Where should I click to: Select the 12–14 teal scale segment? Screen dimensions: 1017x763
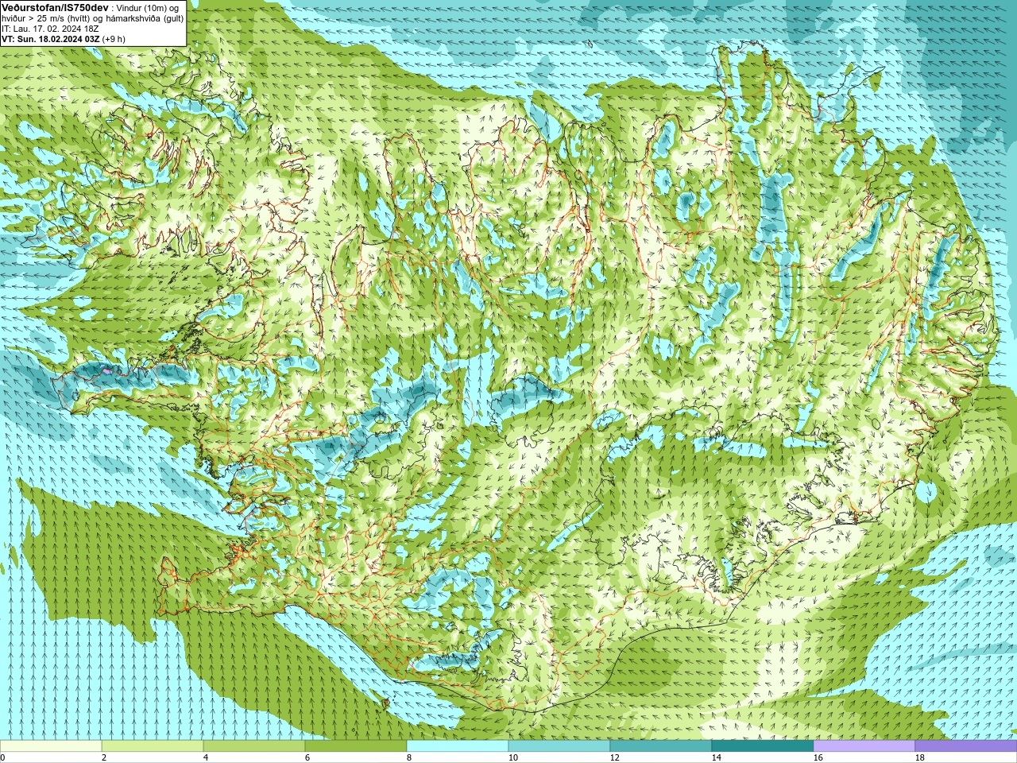tap(661, 746)
